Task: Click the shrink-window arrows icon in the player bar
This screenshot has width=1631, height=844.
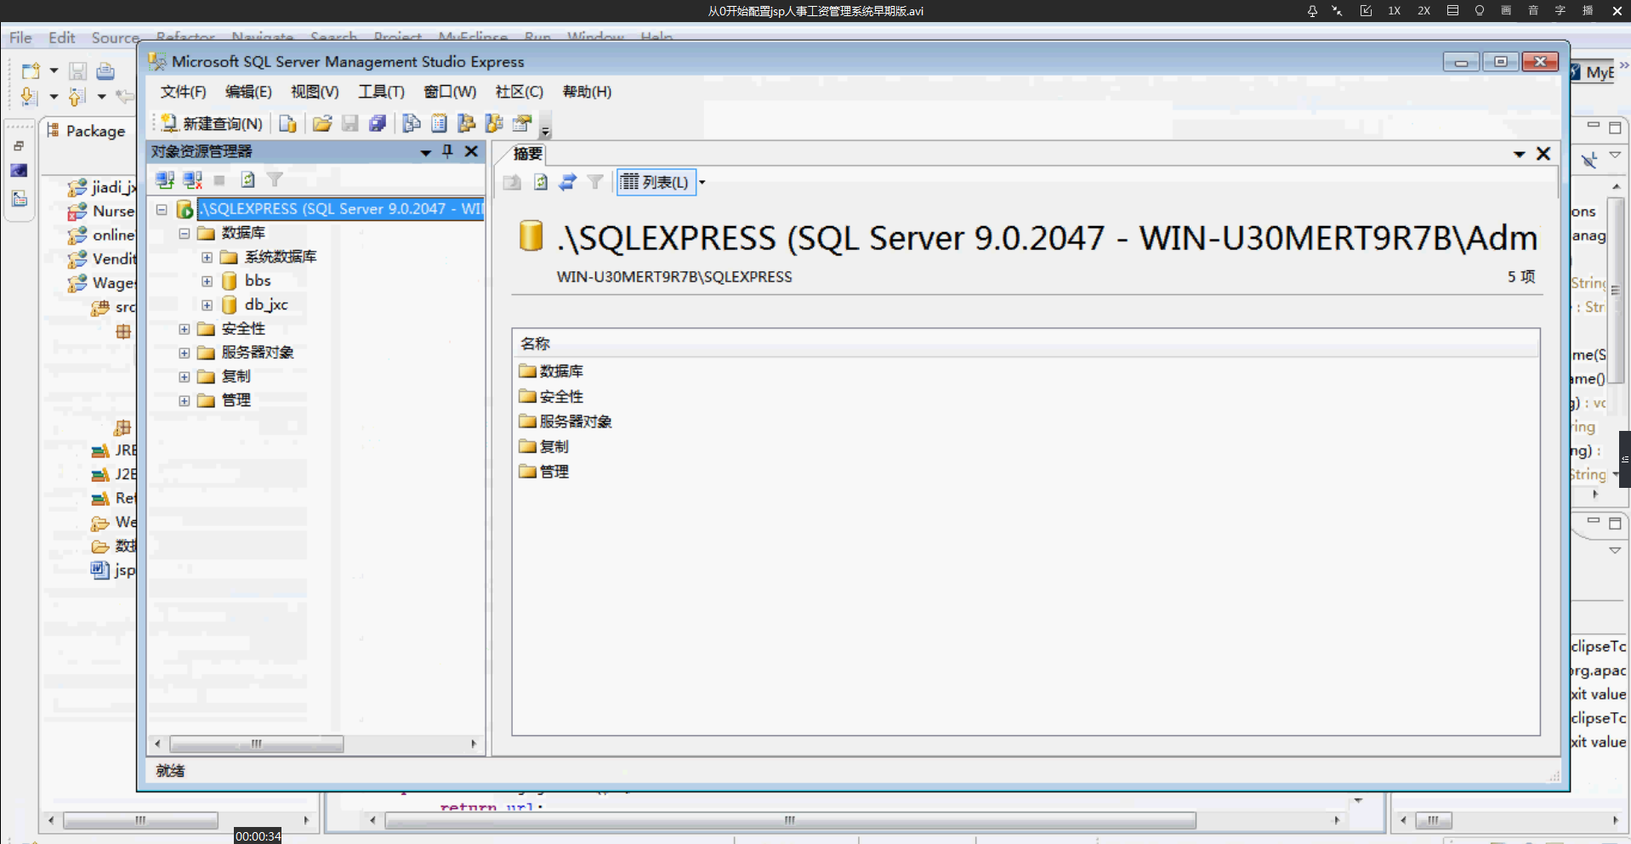Action: point(1338,11)
